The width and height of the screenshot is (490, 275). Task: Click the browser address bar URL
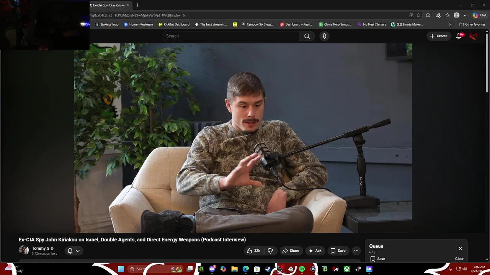245,15
